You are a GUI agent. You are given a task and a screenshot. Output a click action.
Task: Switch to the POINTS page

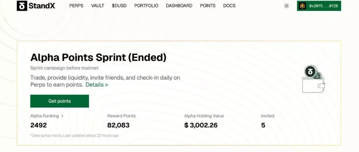(208, 6)
